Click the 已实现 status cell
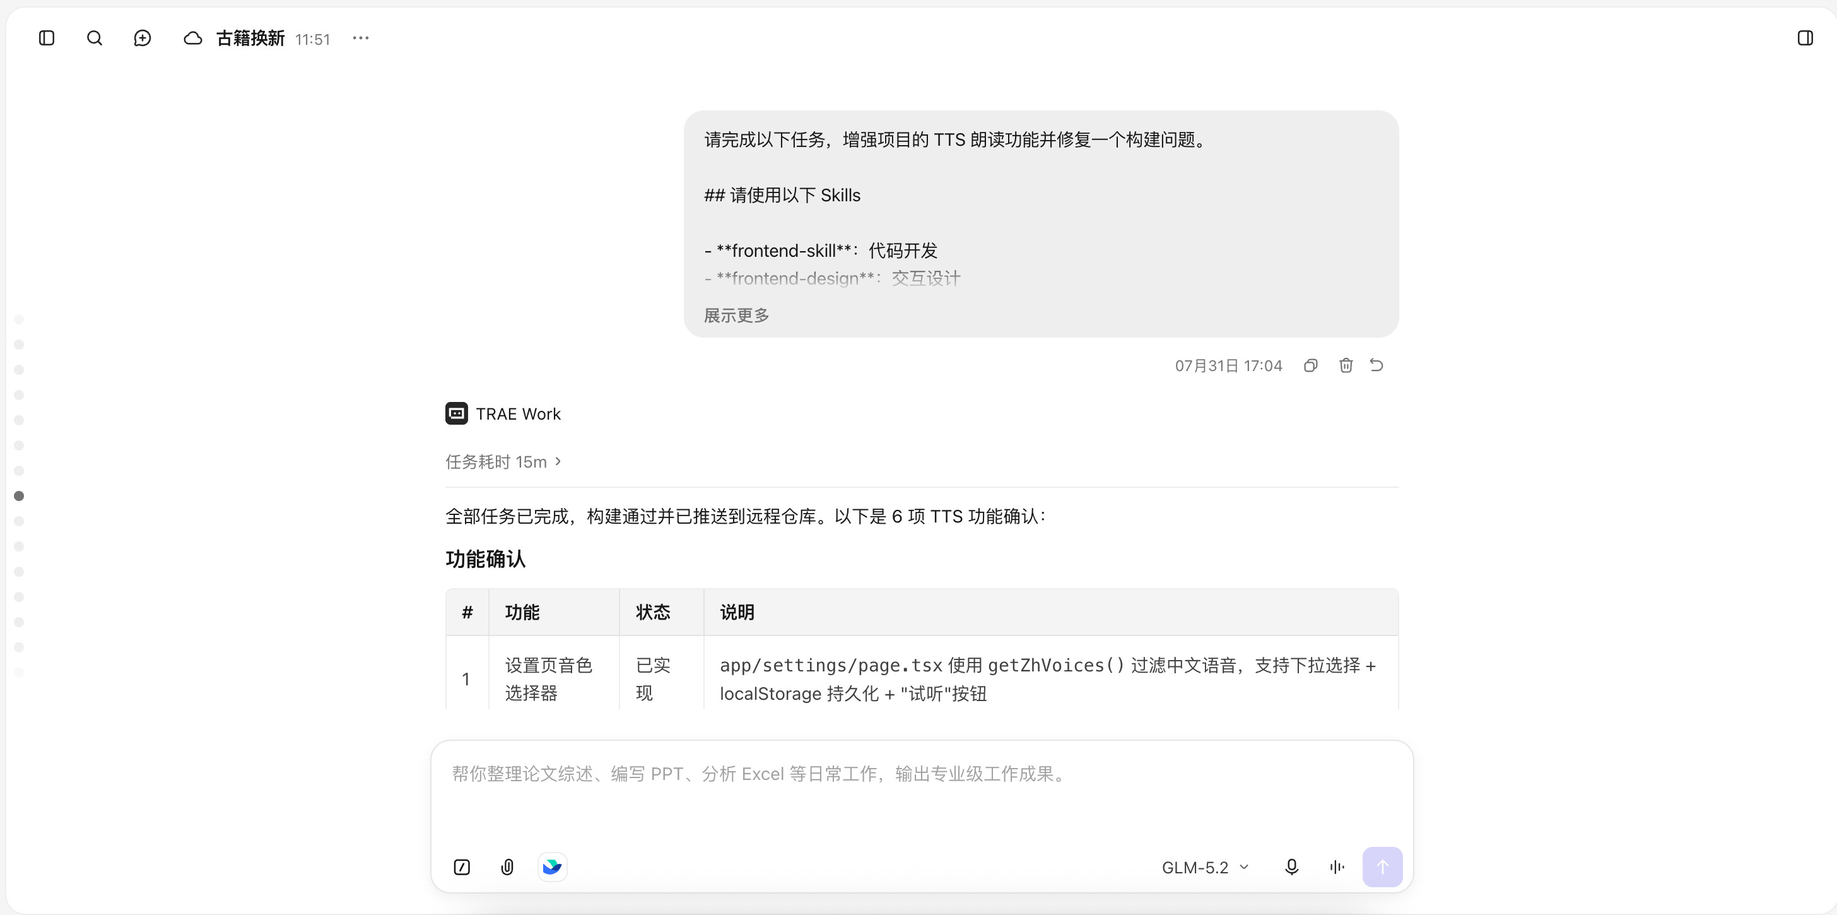Screen dimensions: 1837x915 [x=661, y=679]
